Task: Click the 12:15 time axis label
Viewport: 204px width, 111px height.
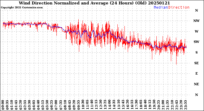Action: click(x=96, y=105)
